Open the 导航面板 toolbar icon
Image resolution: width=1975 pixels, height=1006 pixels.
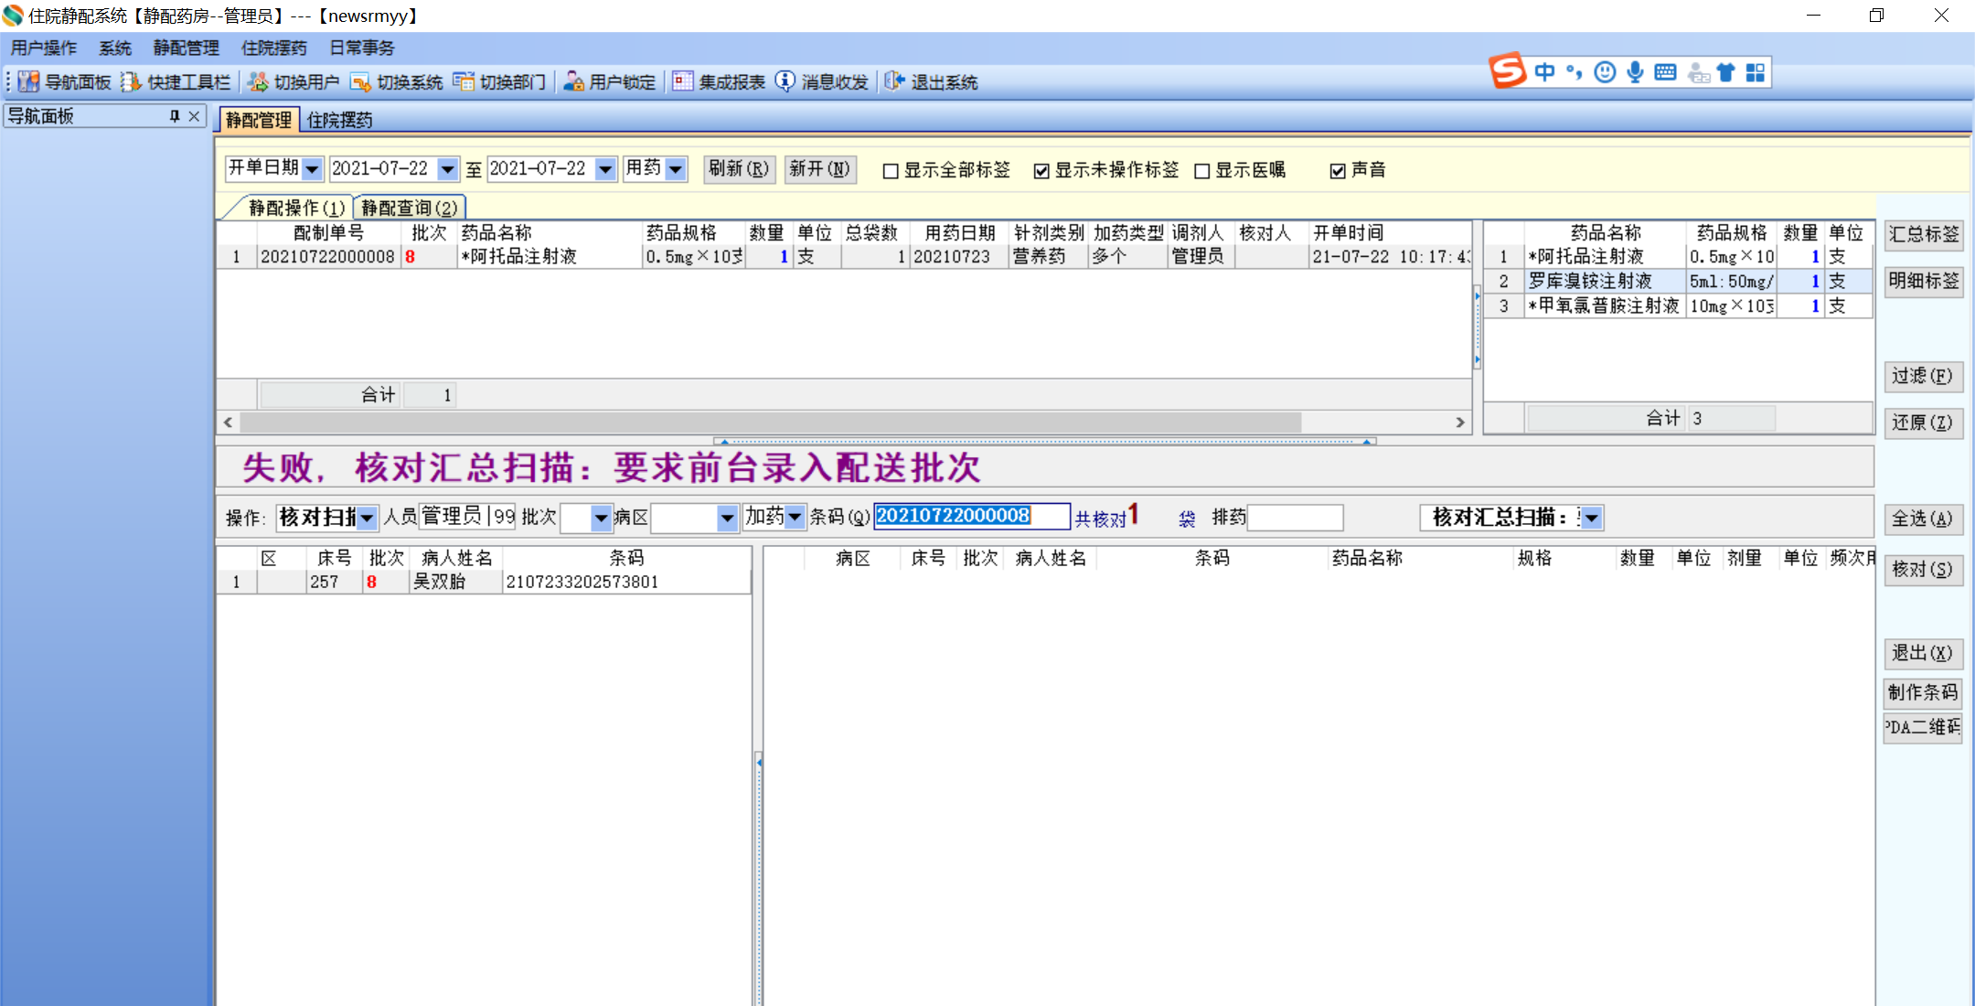[29, 82]
